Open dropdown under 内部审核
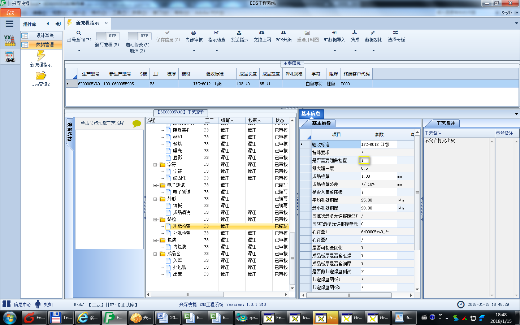Screen dimensions: 520x325 [x=194, y=51]
